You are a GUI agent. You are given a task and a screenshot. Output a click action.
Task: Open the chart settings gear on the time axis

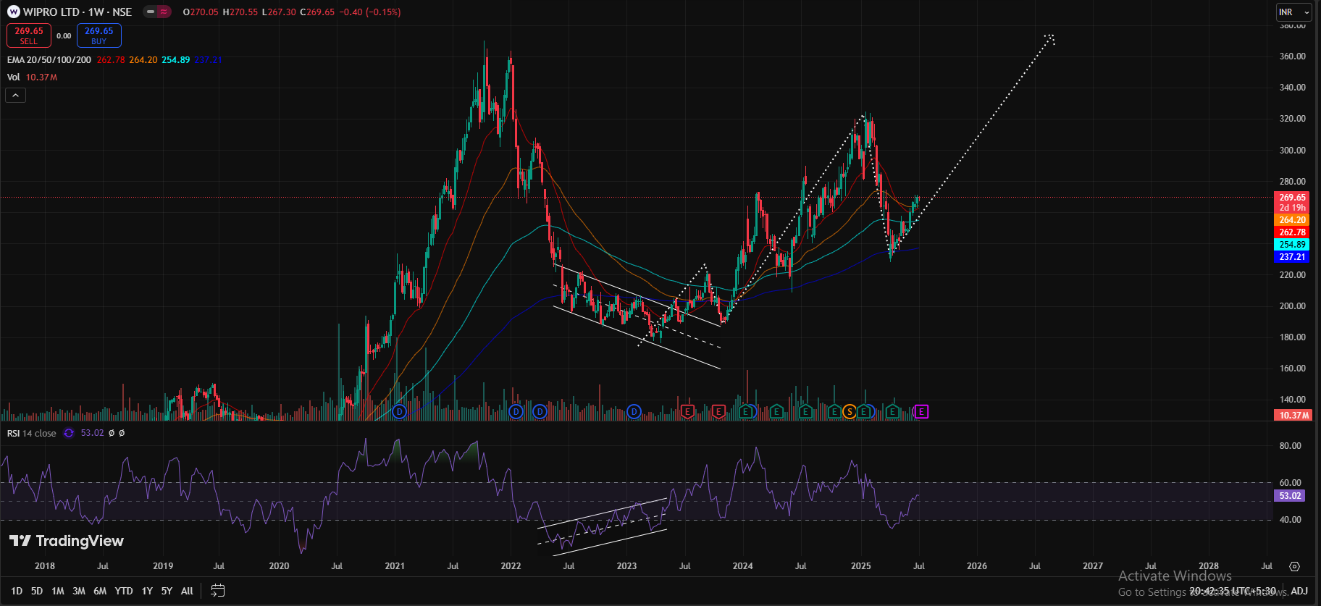click(1294, 566)
